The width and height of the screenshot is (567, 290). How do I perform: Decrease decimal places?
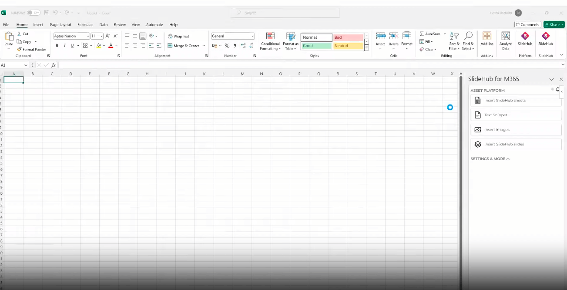click(251, 46)
